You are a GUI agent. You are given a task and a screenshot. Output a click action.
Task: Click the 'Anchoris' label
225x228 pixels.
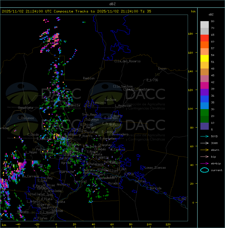point(63,184)
